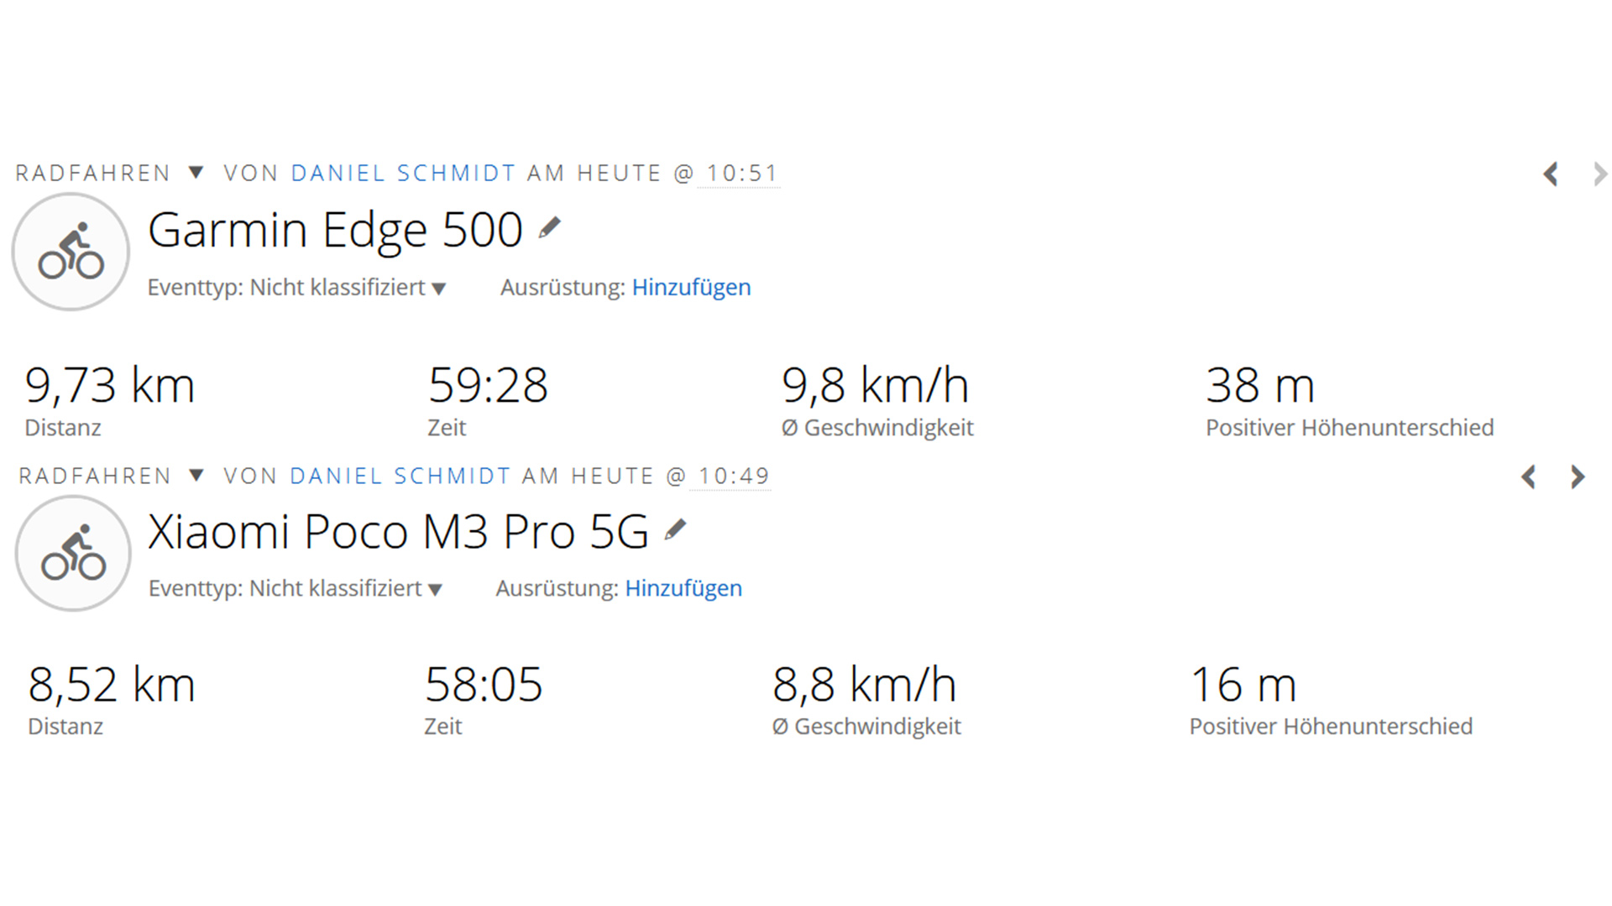Image resolution: width=1612 pixels, height=906 pixels.
Task: Go to previous activity from Xiaomi Poco entry
Action: [1529, 477]
